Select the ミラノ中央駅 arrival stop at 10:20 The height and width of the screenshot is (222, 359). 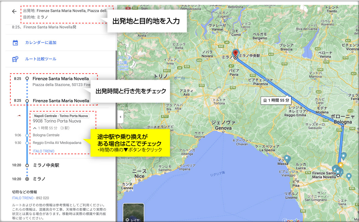pyautogui.click(x=46, y=165)
